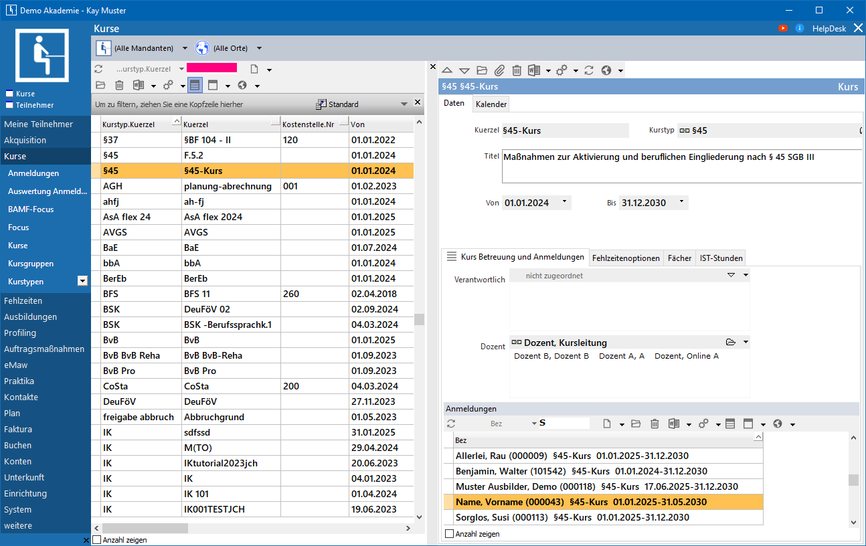Switch to the Kalender tab
The width and height of the screenshot is (866, 546).
(x=491, y=104)
